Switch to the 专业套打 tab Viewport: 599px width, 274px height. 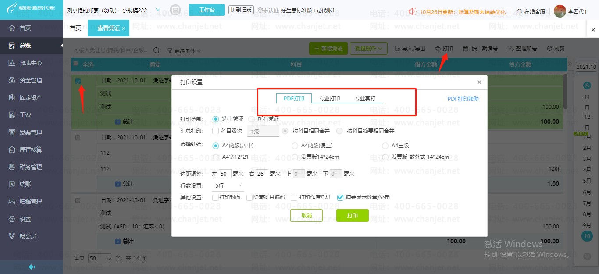365,99
